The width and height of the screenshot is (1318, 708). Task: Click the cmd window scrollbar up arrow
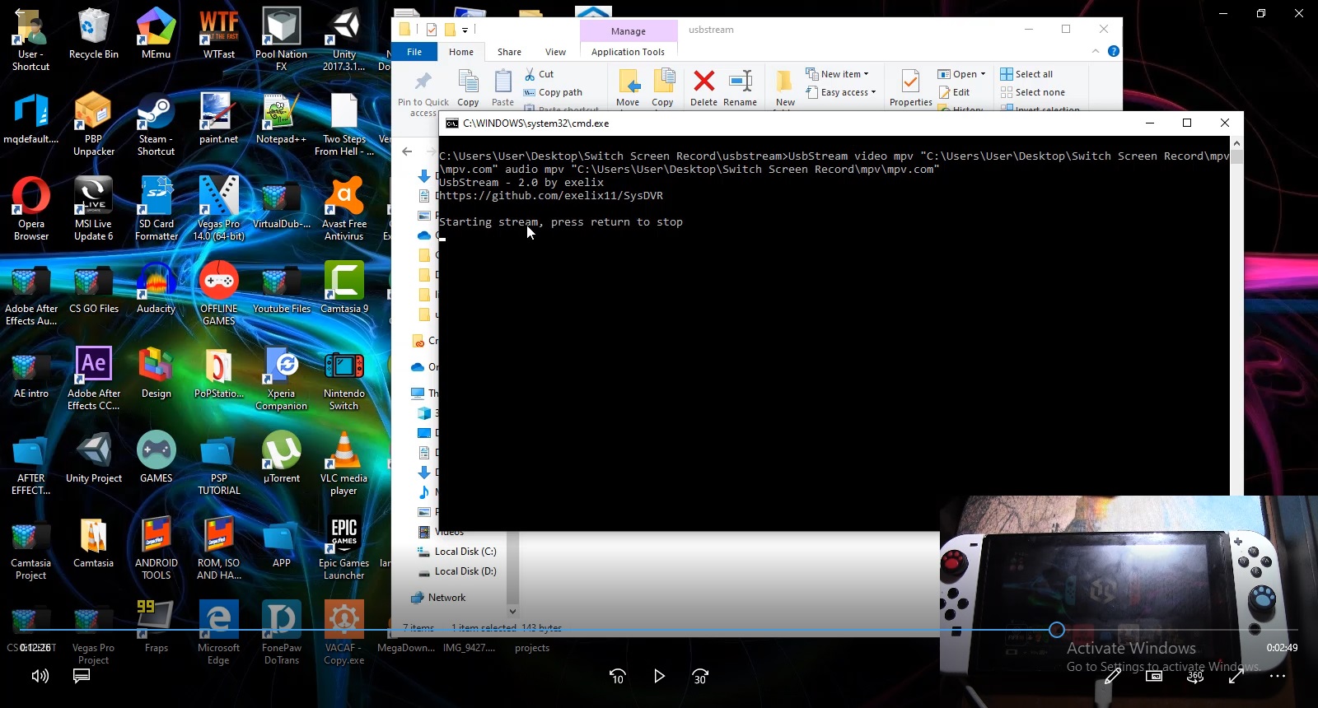point(1236,143)
